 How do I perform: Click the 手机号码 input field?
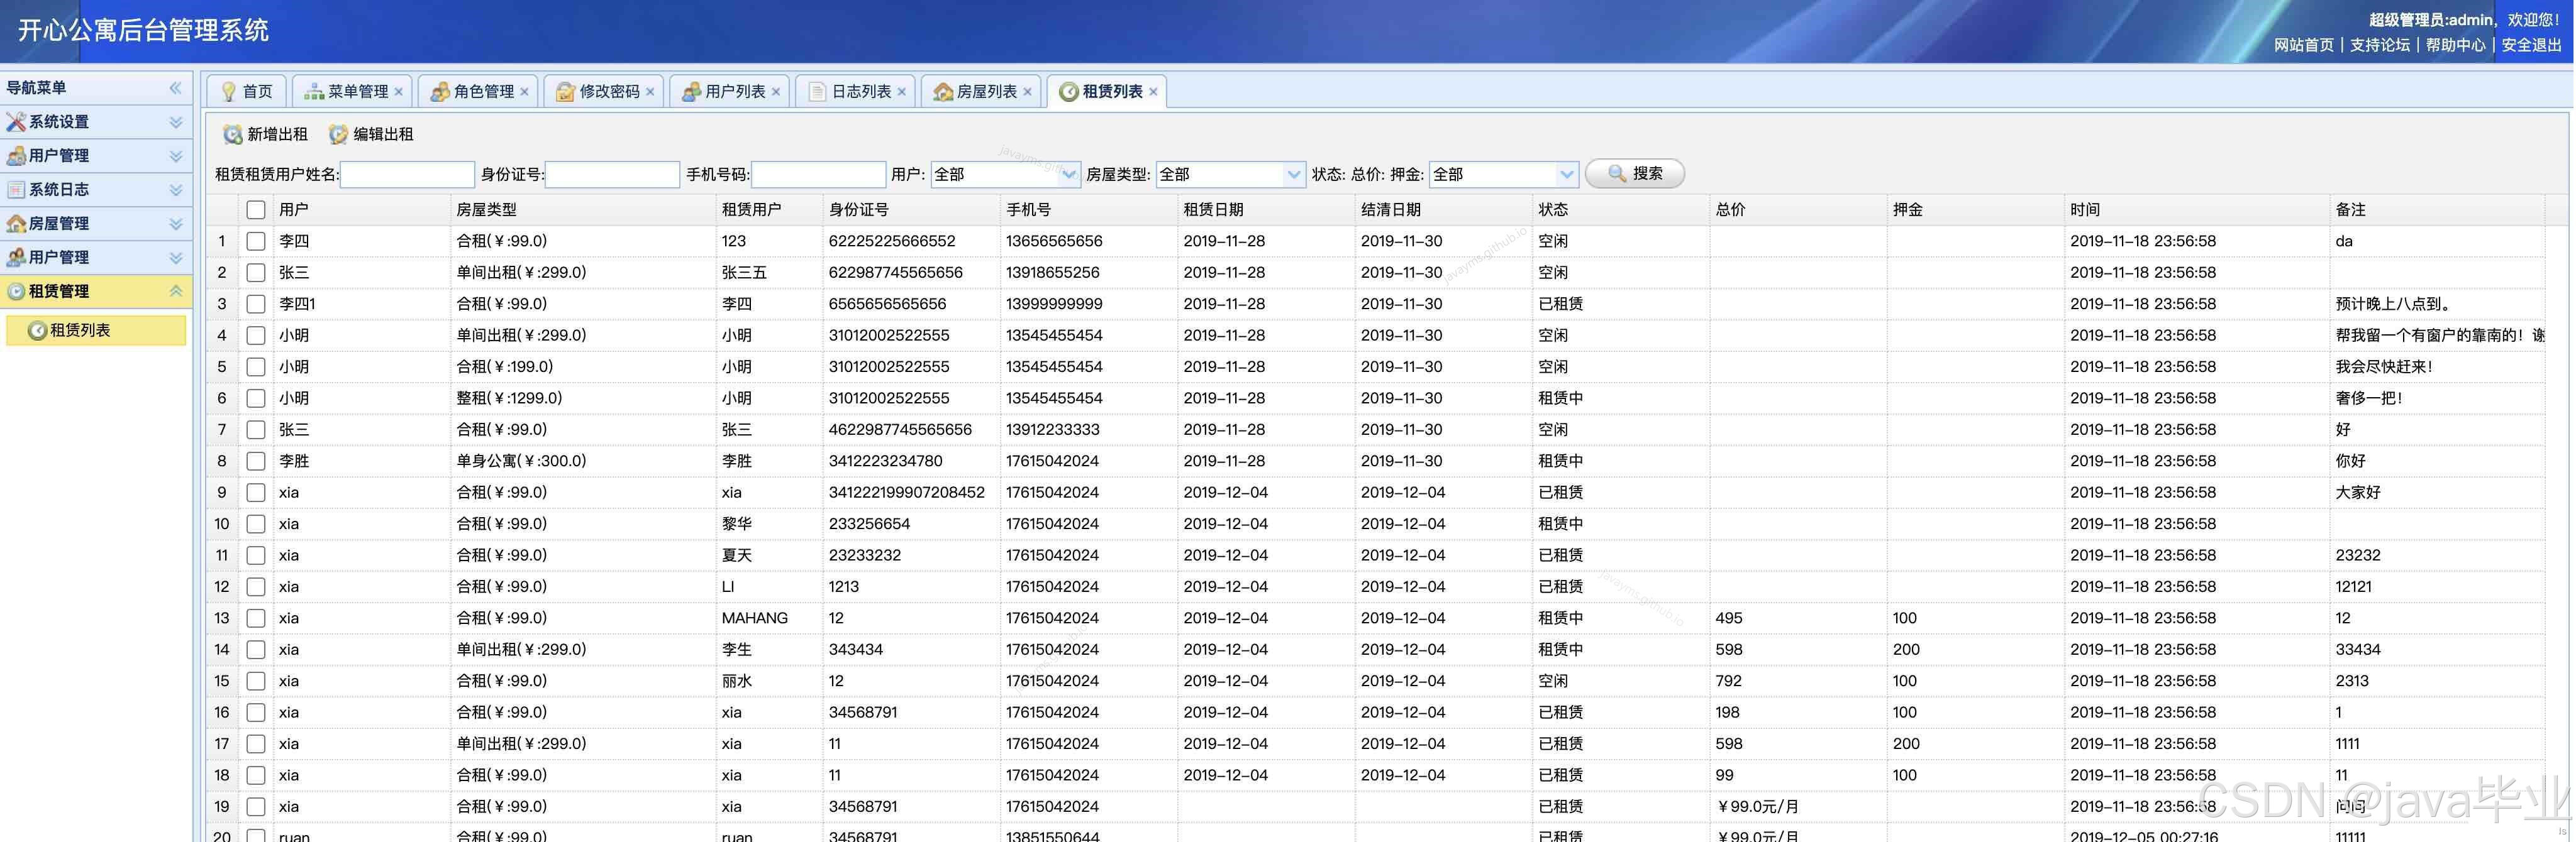coord(818,175)
